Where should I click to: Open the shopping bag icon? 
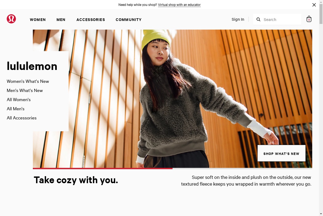tap(309, 19)
